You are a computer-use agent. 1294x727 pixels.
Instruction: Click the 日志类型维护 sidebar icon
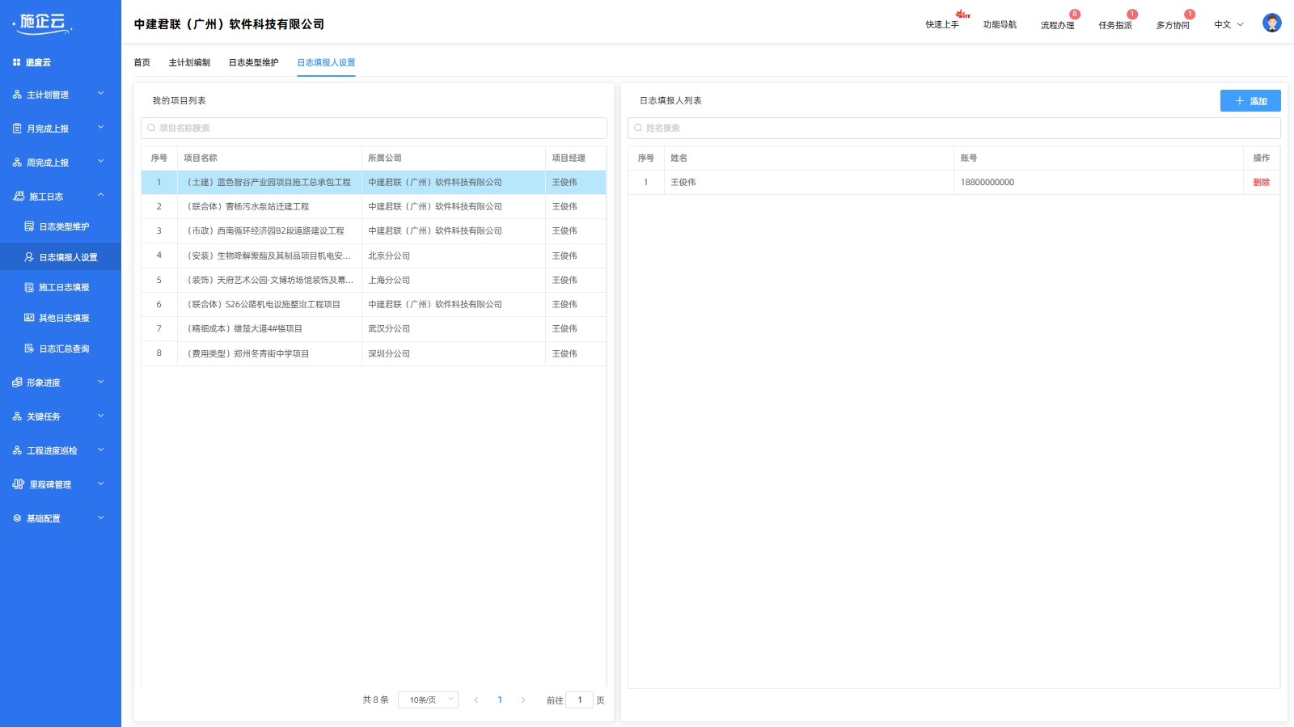tap(29, 226)
